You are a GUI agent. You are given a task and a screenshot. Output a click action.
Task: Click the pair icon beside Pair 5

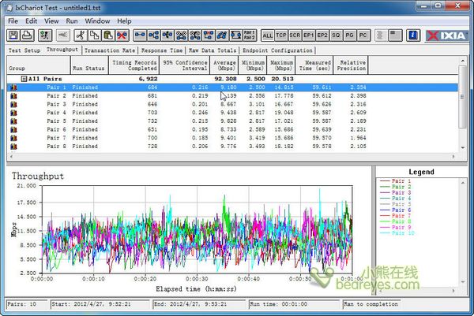tap(13, 121)
